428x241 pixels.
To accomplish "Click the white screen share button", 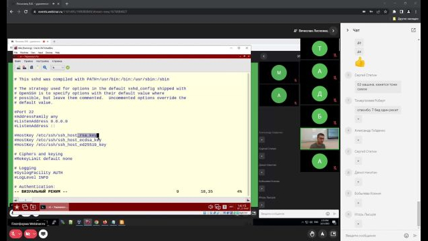I will (x=43, y=234).
